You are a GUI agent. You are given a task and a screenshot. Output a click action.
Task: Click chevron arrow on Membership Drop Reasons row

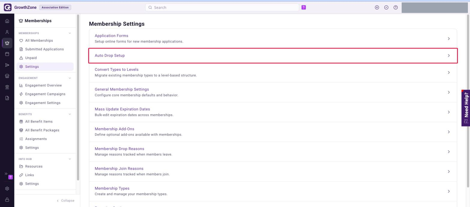point(449,152)
